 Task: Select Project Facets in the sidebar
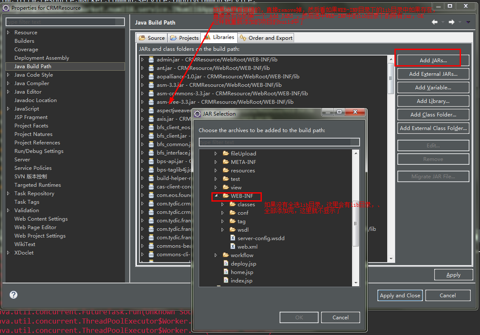point(31,126)
